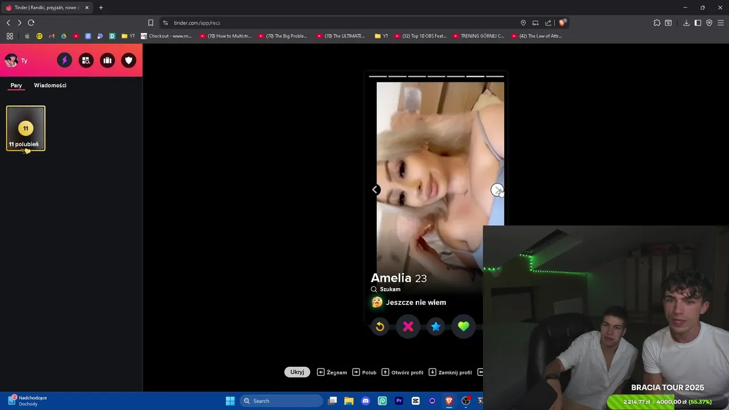Open the Top 10 OBS Feat... bookmark
The height and width of the screenshot is (410, 729).
click(x=420, y=36)
